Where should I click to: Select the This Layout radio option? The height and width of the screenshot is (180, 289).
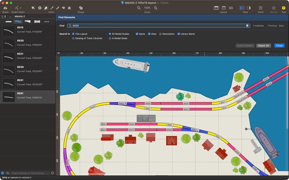[x=73, y=34]
